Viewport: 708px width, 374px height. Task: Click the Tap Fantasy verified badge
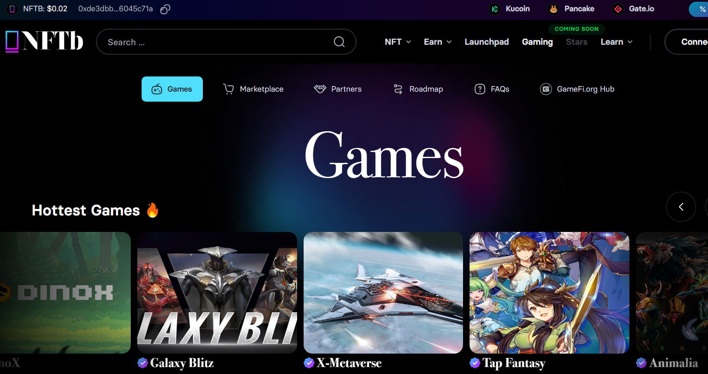(x=475, y=363)
